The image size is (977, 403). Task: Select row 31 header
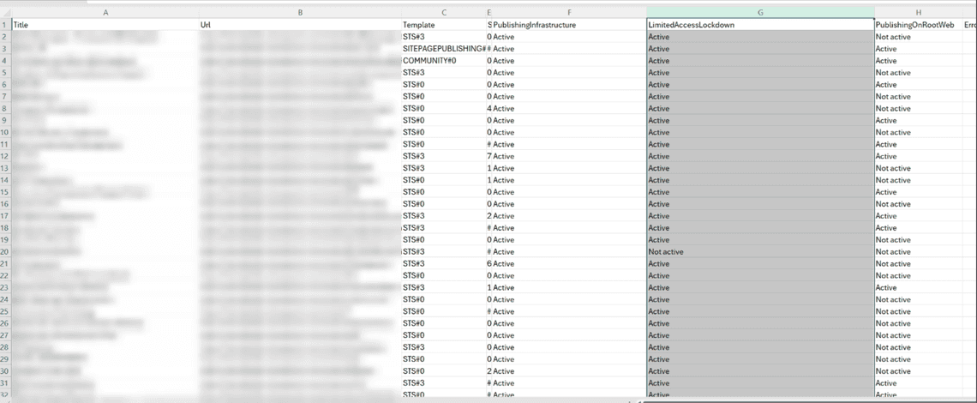(6, 383)
